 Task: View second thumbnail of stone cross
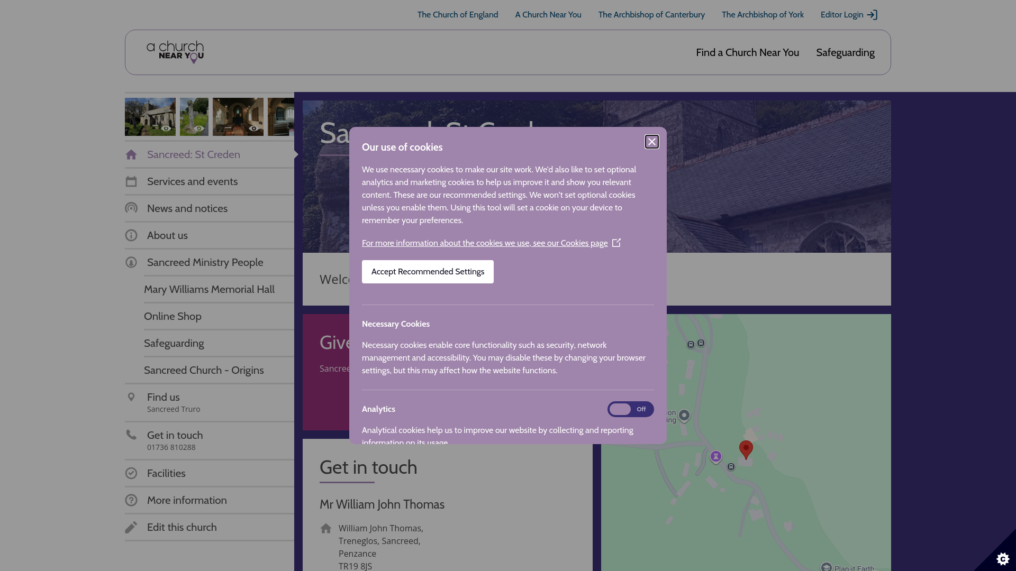point(194,117)
